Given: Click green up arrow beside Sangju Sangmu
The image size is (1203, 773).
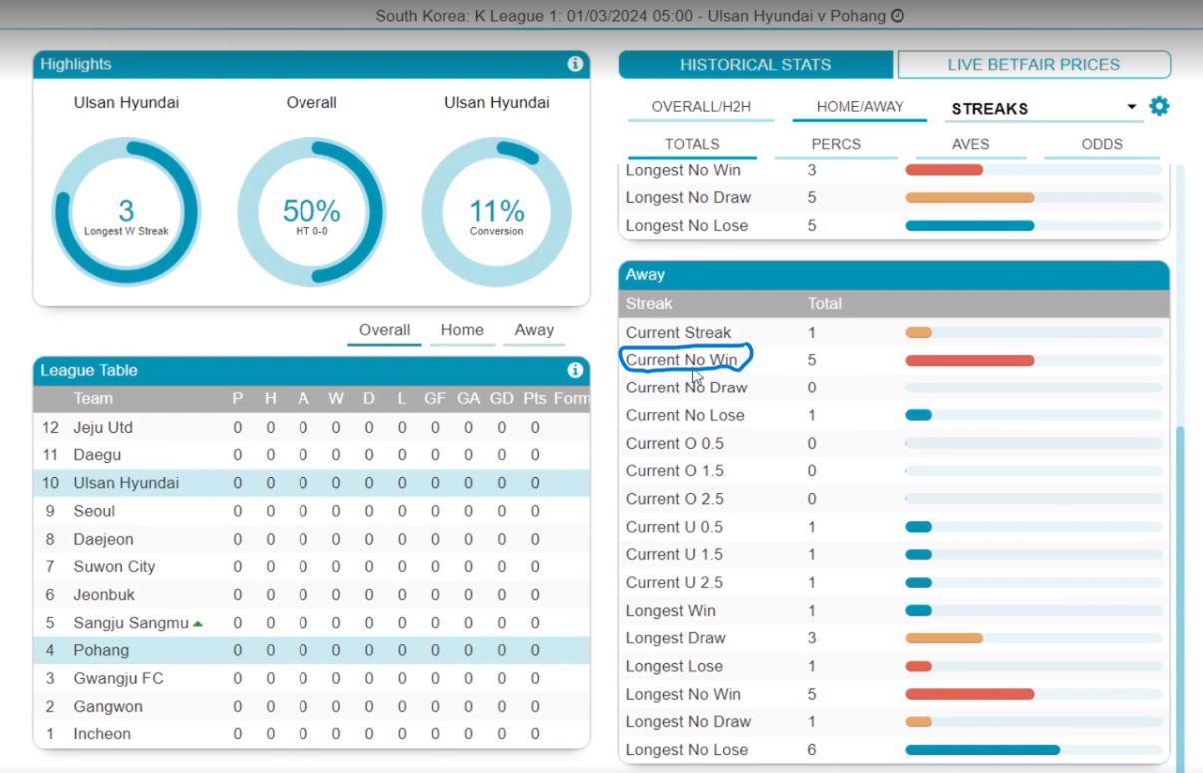Looking at the screenshot, I should click(x=198, y=623).
